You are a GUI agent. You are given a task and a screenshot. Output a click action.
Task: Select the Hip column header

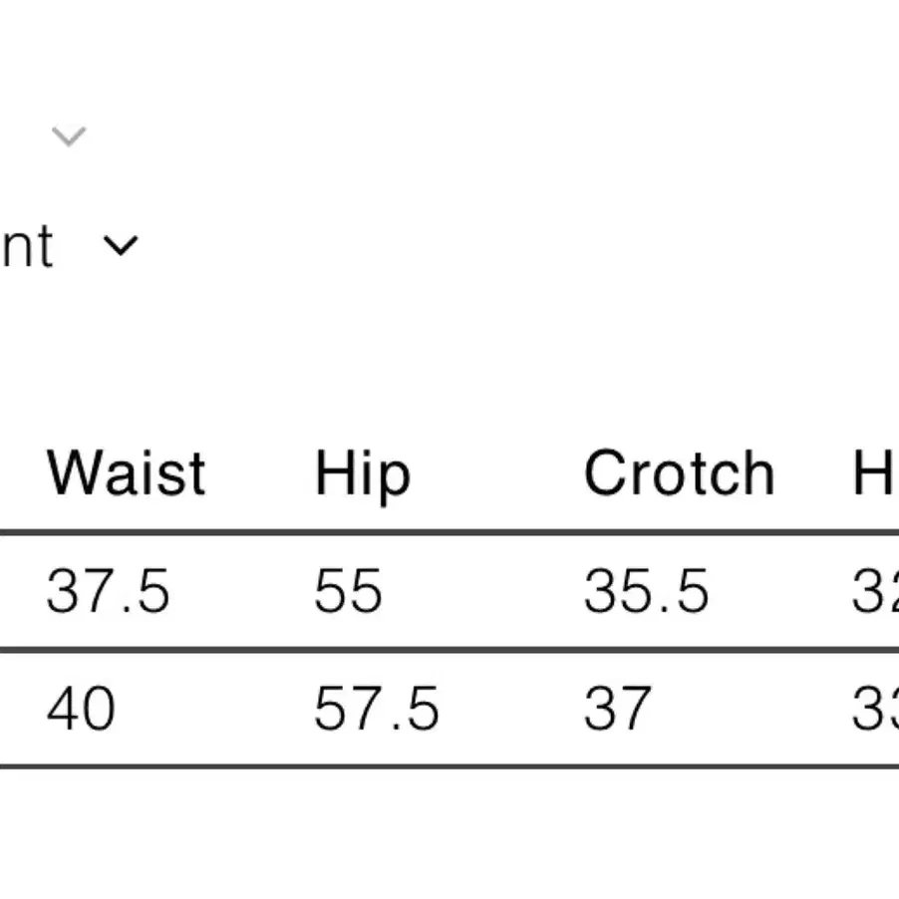click(x=363, y=477)
